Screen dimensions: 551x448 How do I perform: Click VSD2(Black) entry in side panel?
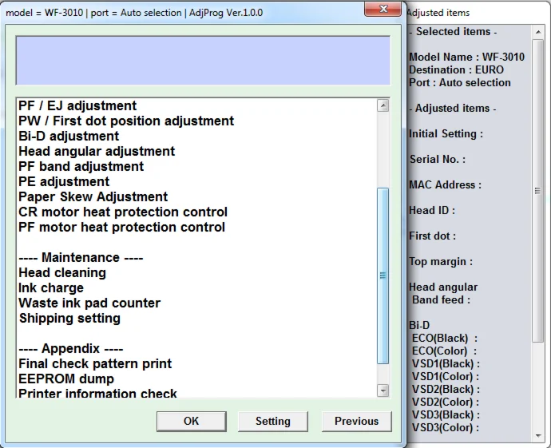click(446, 390)
